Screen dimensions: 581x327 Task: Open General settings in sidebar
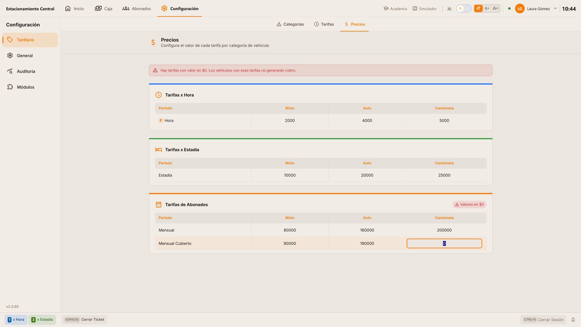(x=30, y=56)
